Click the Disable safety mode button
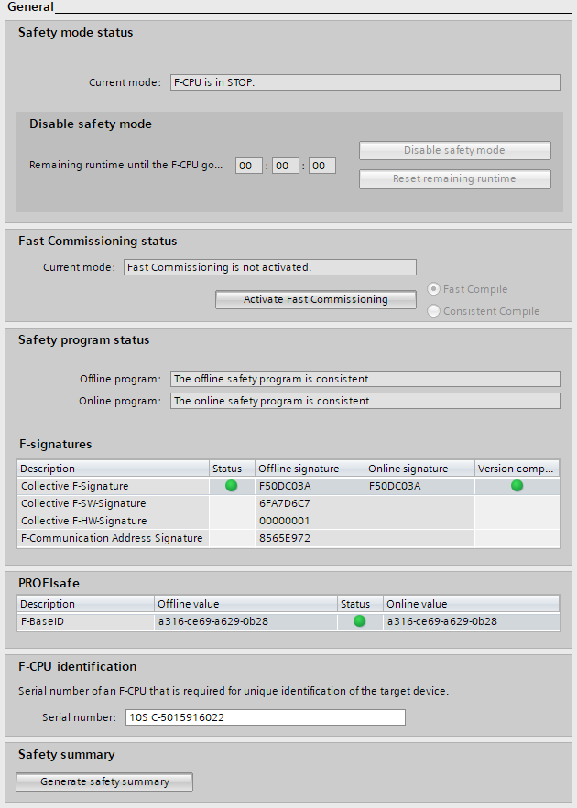Screen dimensions: 577x808 455,150
